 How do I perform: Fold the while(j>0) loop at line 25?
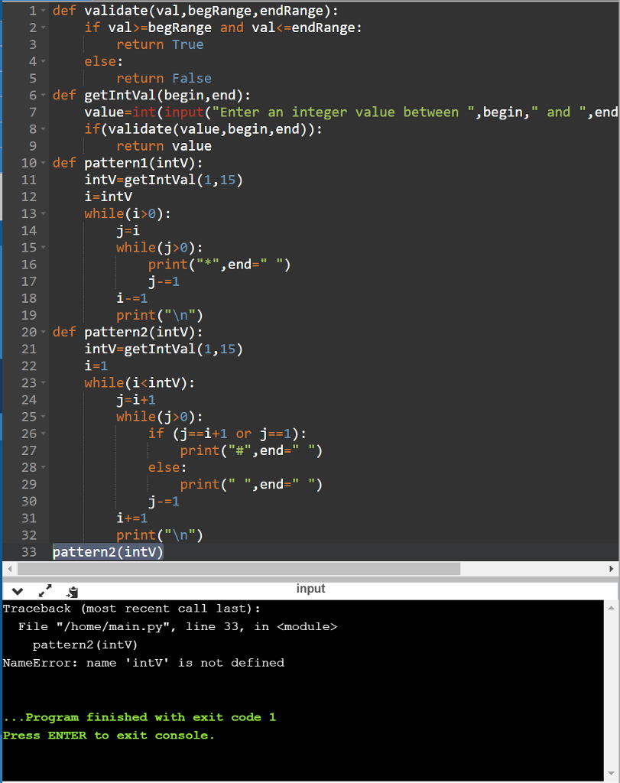44,417
